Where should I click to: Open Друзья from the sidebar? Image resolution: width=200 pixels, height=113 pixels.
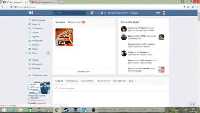(35, 32)
